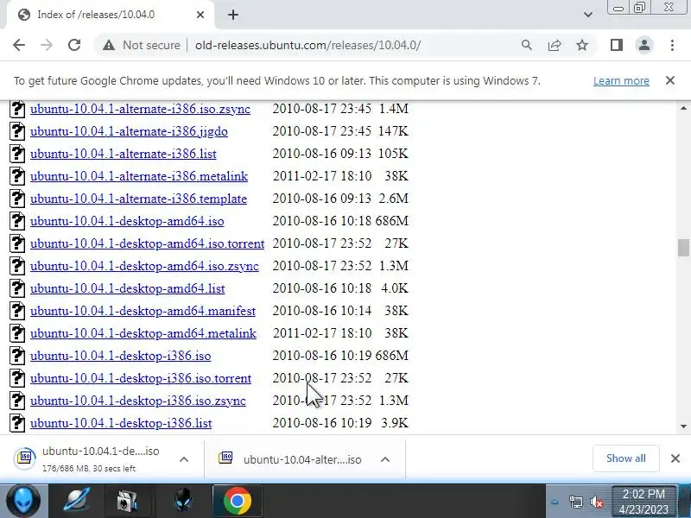The width and height of the screenshot is (691, 518).
Task: Click the muted volume tray icon
Action: point(597,502)
